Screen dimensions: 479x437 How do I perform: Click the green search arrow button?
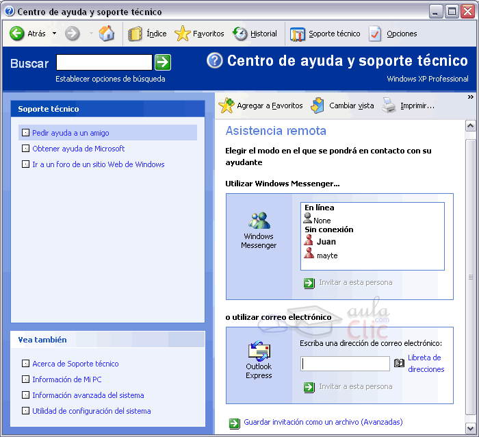(162, 63)
